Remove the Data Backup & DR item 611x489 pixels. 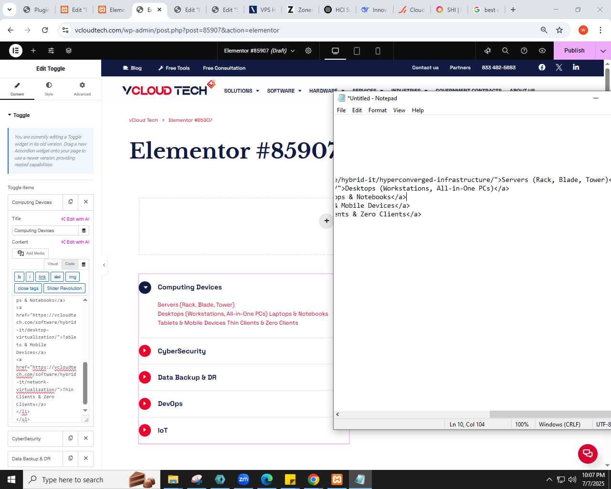[86, 458]
